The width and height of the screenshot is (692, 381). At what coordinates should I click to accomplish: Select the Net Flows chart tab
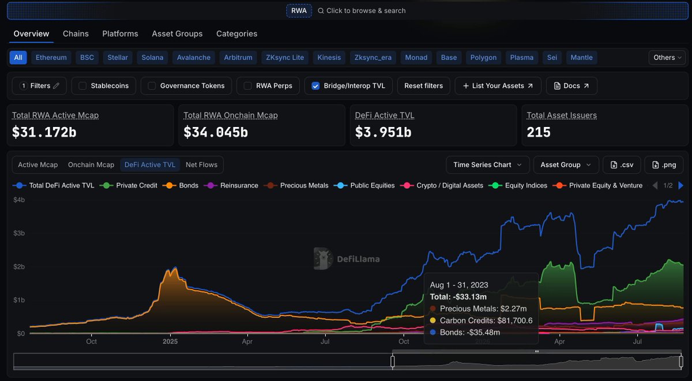click(x=202, y=165)
